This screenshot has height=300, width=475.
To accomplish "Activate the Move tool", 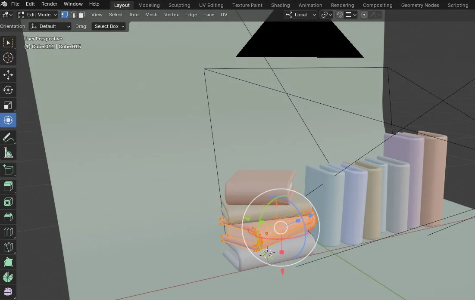I will pyautogui.click(x=8, y=75).
